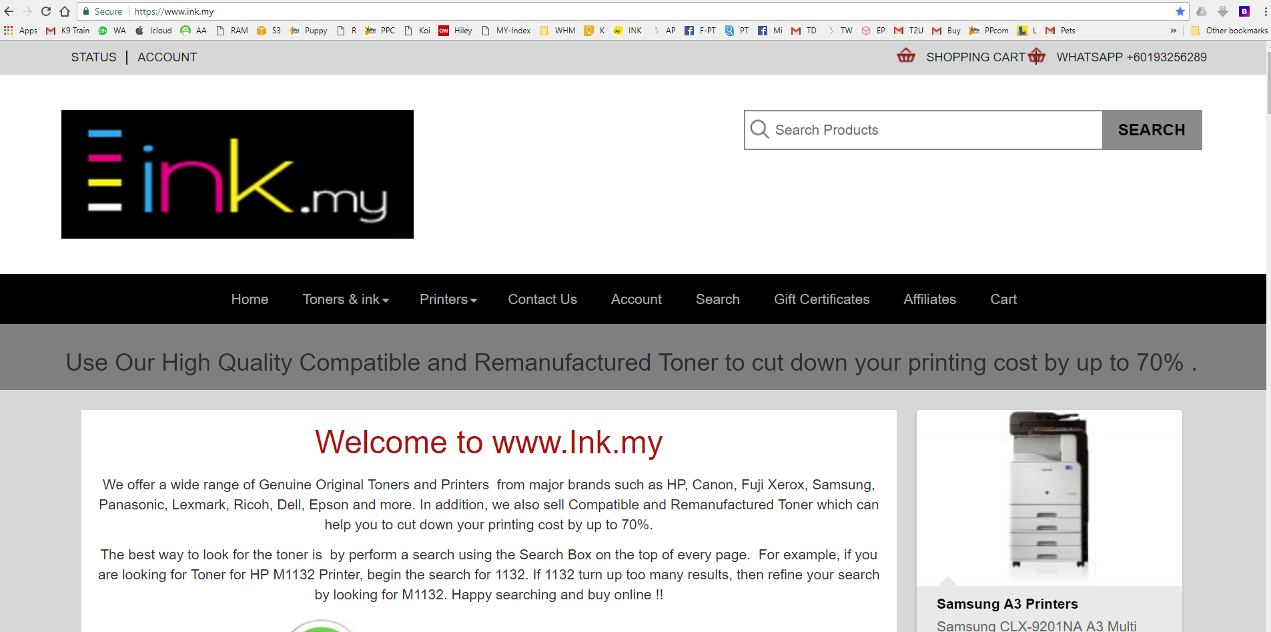
Task: Open the SHOPPING CART link
Action: tap(975, 57)
